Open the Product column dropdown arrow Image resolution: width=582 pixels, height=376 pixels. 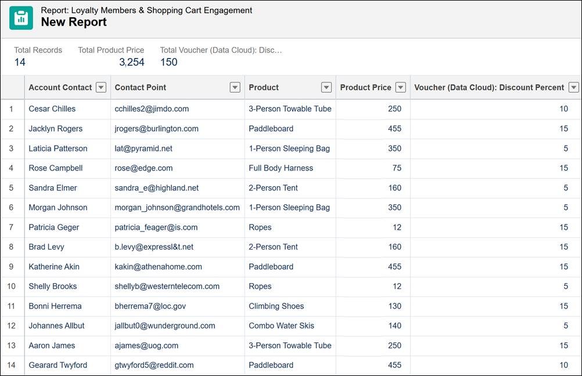tap(326, 88)
